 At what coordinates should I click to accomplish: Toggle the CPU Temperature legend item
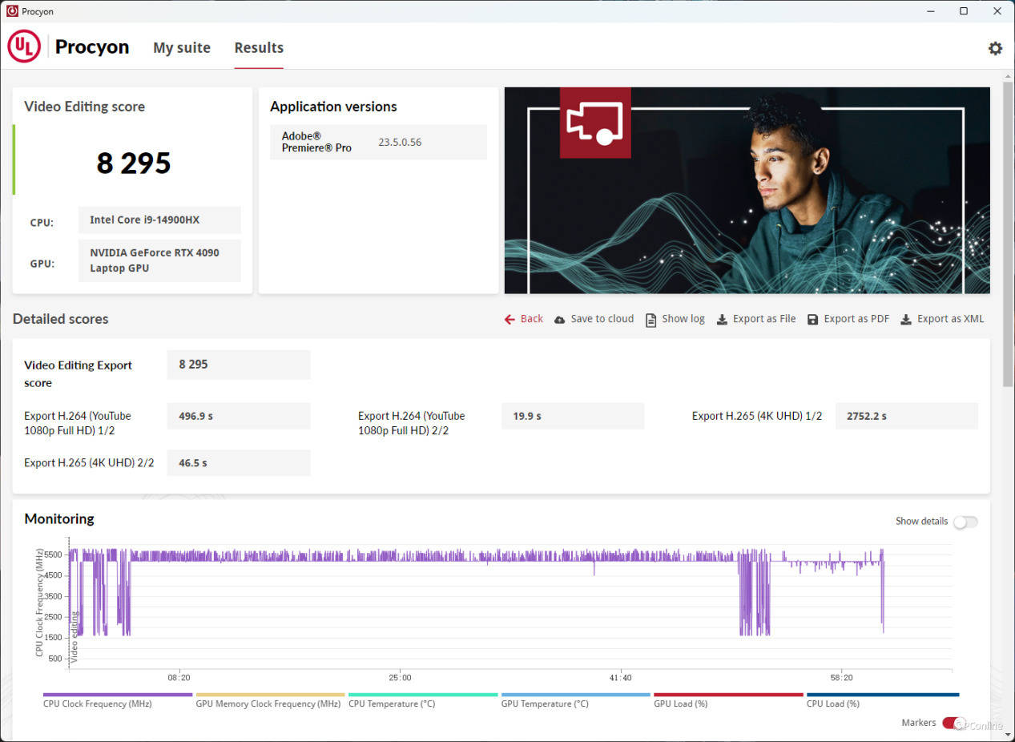click(x=392, y=704)
